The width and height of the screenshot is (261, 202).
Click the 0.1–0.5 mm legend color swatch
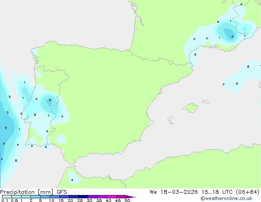[x=7, y=197]
